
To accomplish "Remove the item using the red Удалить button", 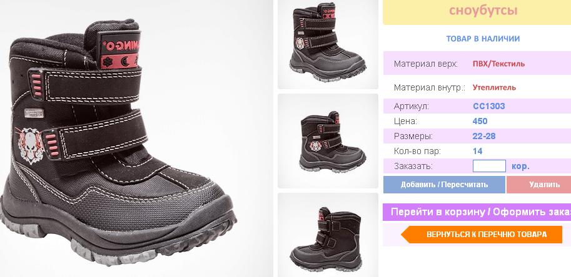I will point(539,185).
